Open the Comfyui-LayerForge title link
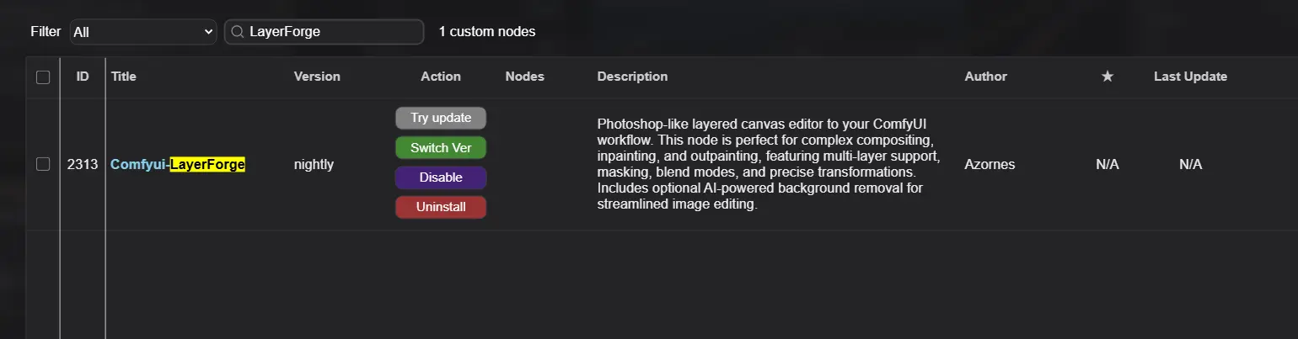 [178, 165]
